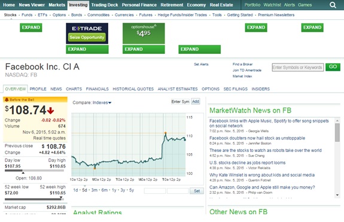Click the orange high marker on chart
The height and width of the screenshot is (222, 344).
[x=165, y=133]
